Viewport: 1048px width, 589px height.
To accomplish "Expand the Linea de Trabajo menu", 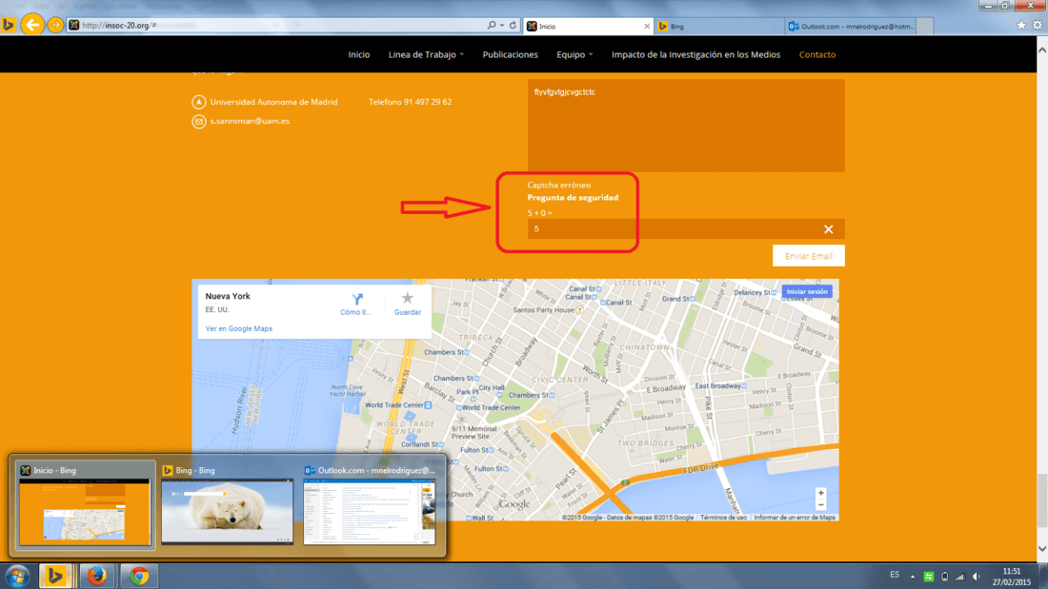I will tap(426, 55).
